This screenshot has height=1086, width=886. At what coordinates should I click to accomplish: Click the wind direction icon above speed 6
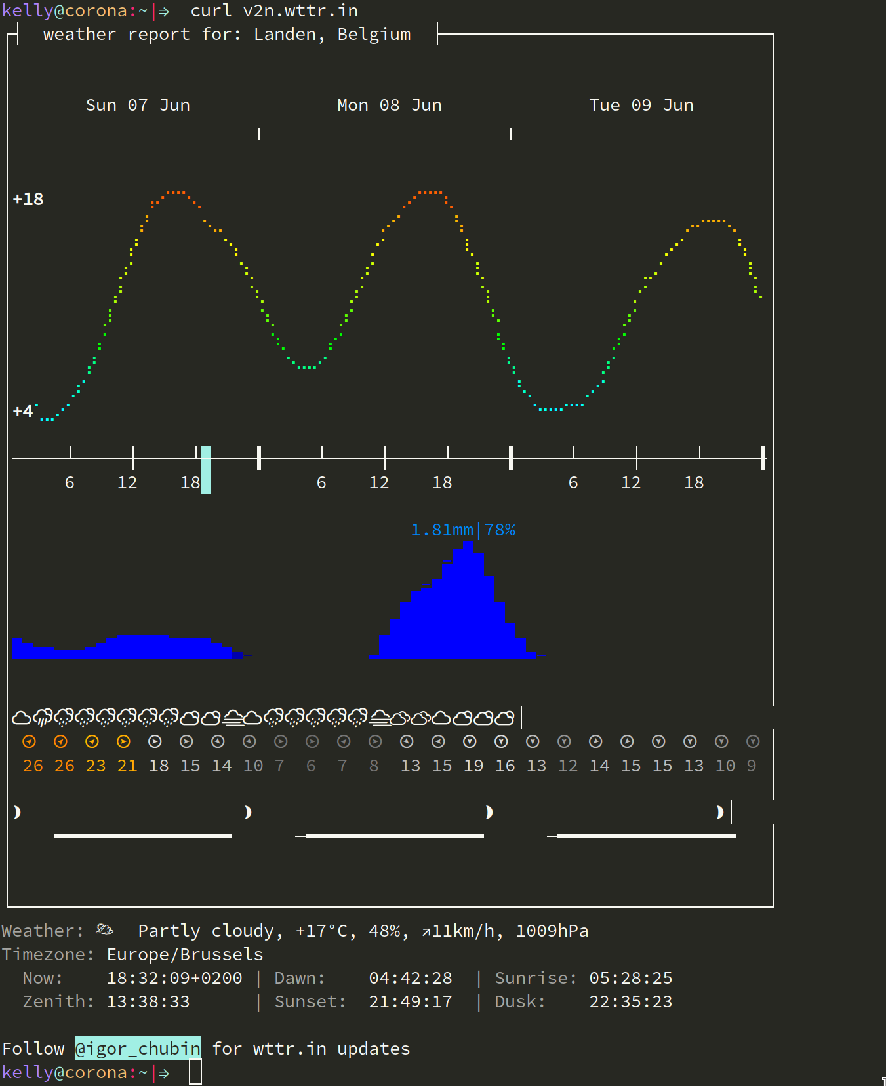tap(312, 741)
